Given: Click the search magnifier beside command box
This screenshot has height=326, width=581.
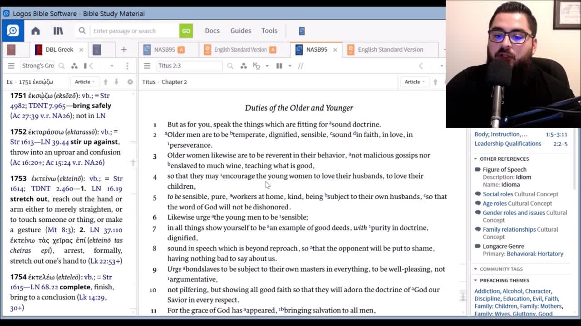Looking at the screenshot, I should pyautogui.click(x=82, y=31).
